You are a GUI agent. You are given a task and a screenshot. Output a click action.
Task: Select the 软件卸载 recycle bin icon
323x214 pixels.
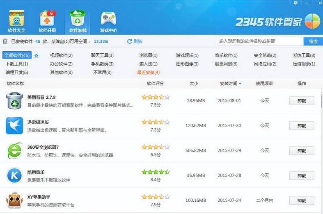(x=78, y=19)
